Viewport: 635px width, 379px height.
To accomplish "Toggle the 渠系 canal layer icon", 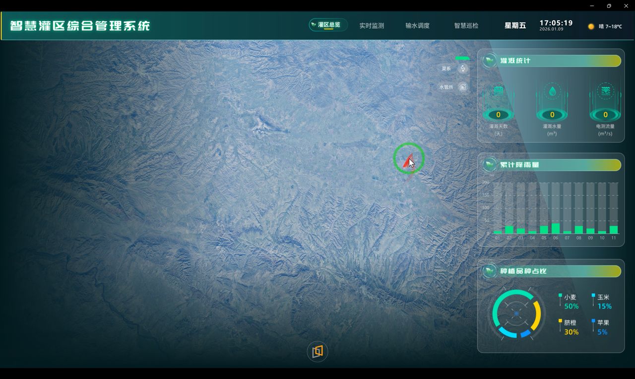I will 463,68.
